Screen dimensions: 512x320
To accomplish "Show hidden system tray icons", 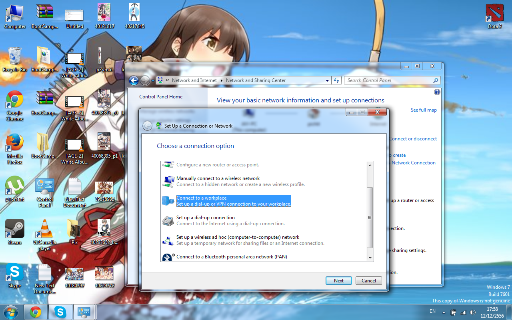I will coord(443,312).
